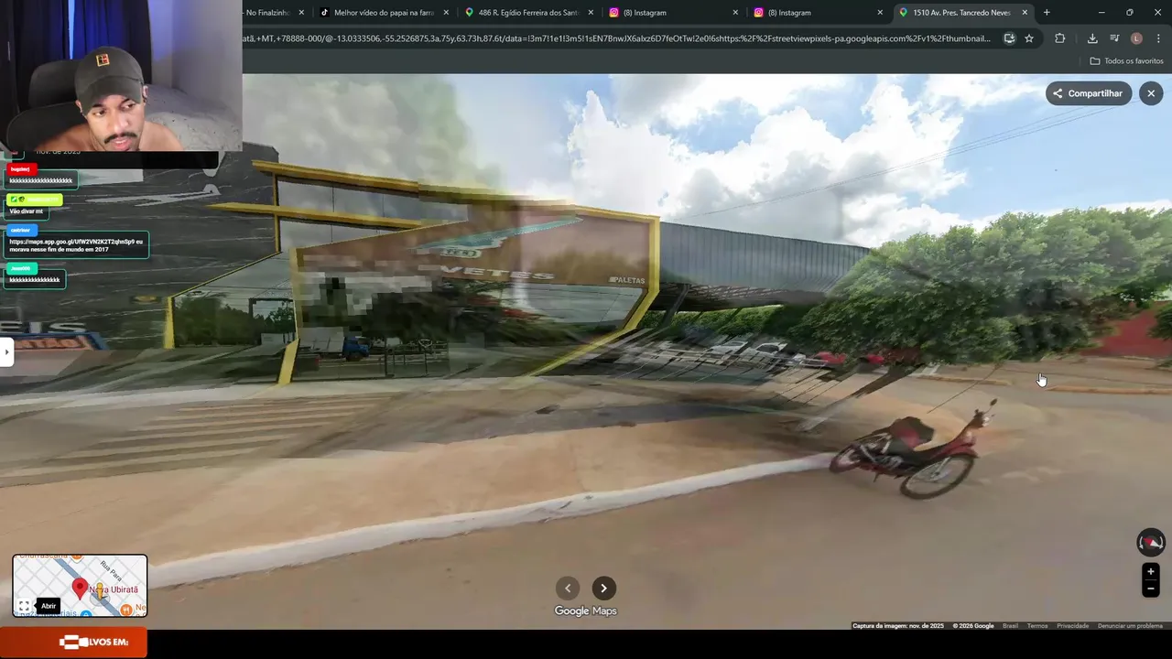Click the compass rotation control
This screenshot has width=1172, height=659.
(1151, 543)
